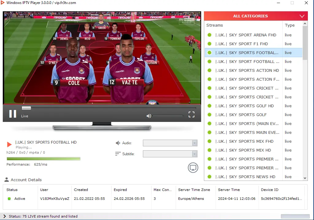Click the green dot beside SKY SPORTS (MAIN EV...
The image size is (314, 220).
(x=209, y=123)
